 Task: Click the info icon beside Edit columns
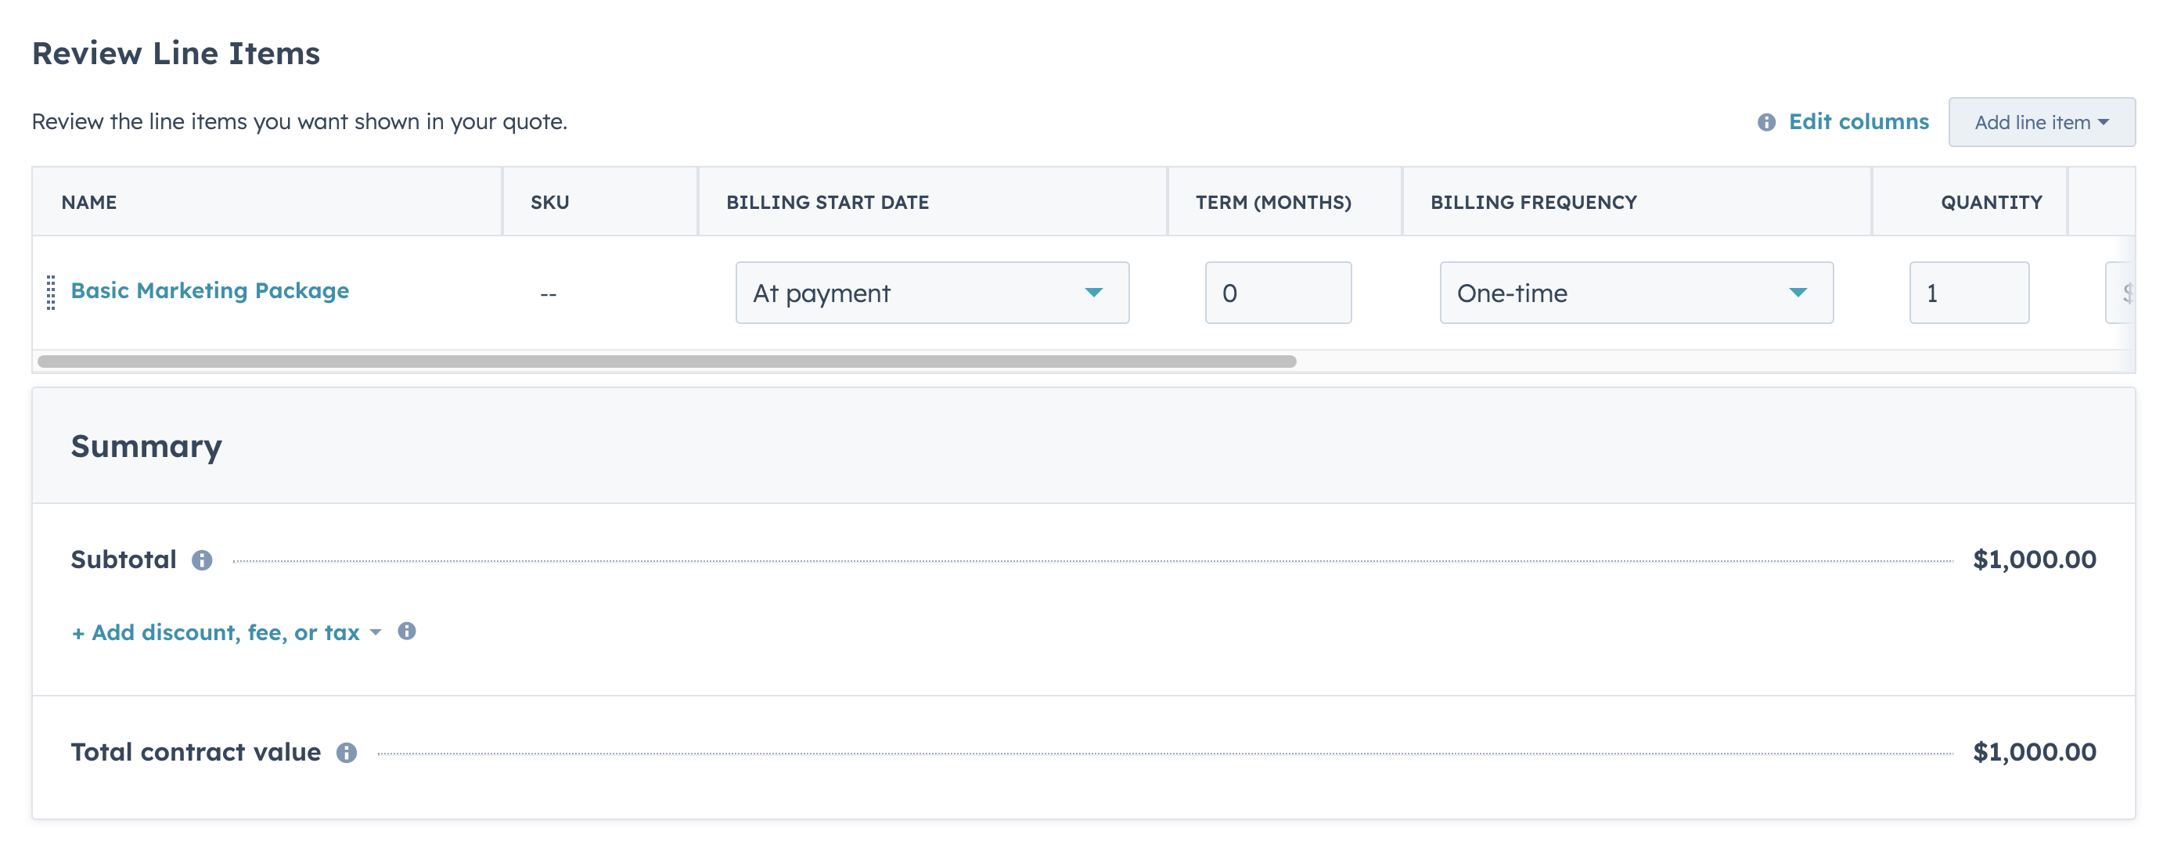click(x=1765, y=123)
